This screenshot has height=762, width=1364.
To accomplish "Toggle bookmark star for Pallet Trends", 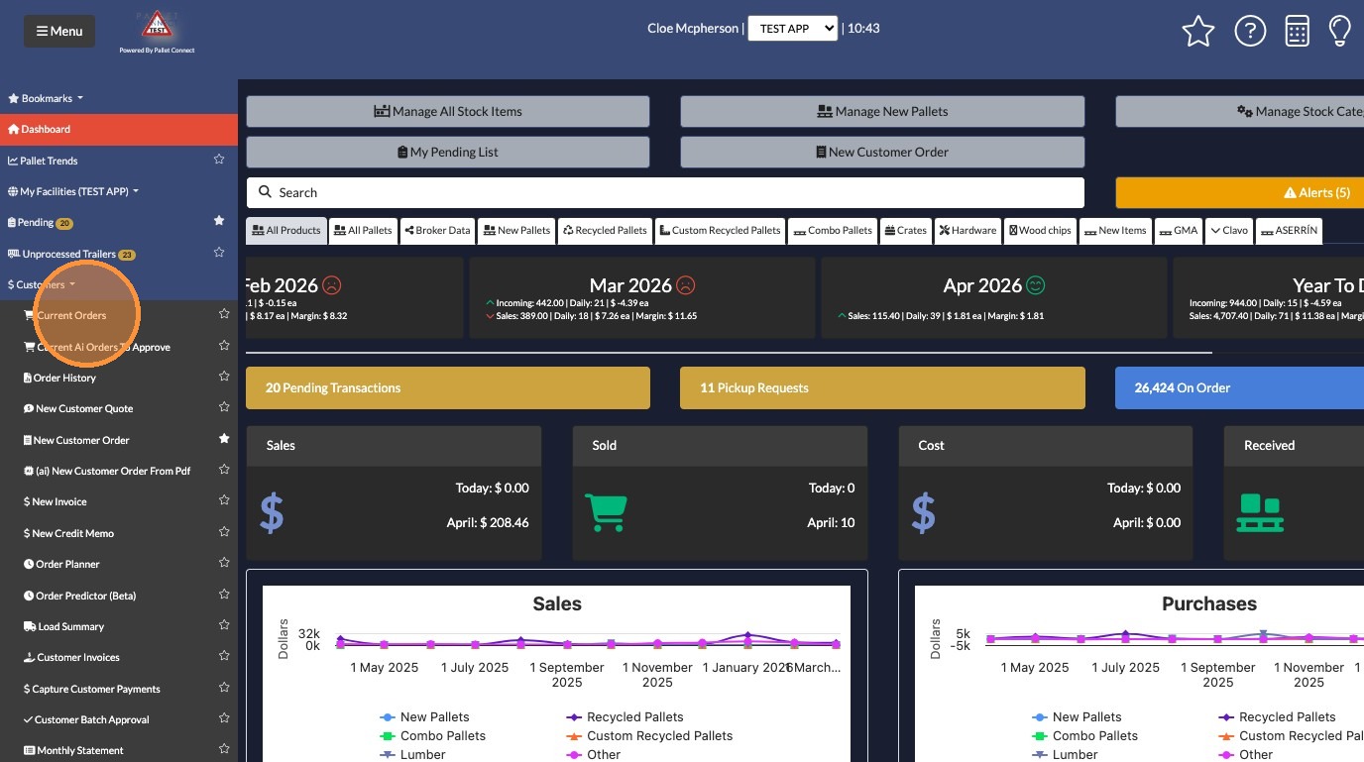I will tap(219, 160).
